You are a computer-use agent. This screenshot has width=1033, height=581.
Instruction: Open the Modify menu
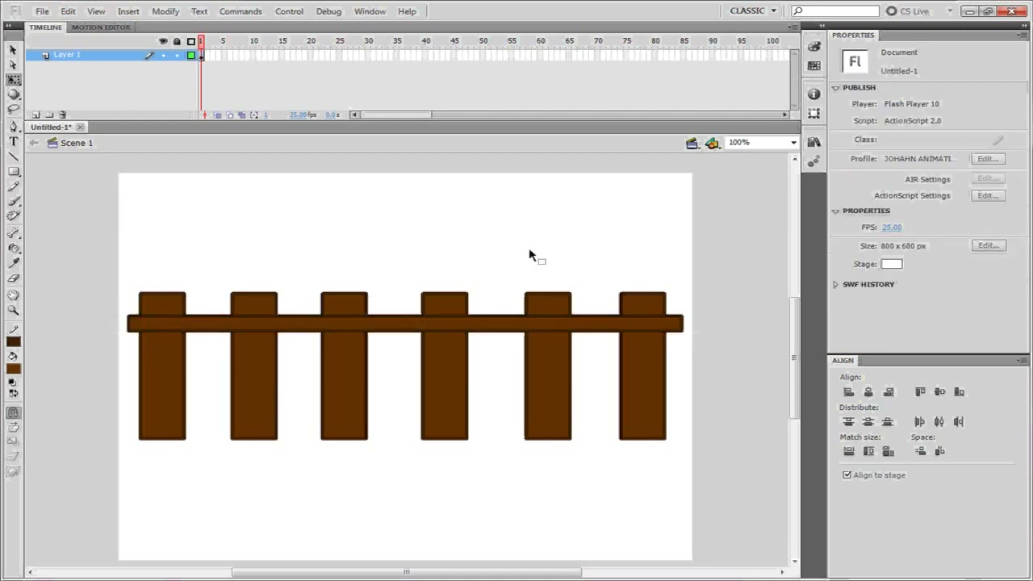point(165,11)
